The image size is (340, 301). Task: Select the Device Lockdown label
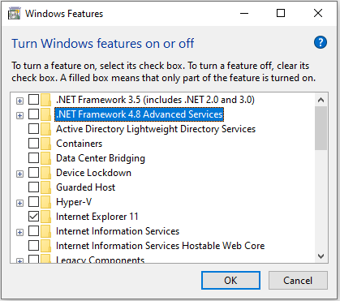(93, 173)
